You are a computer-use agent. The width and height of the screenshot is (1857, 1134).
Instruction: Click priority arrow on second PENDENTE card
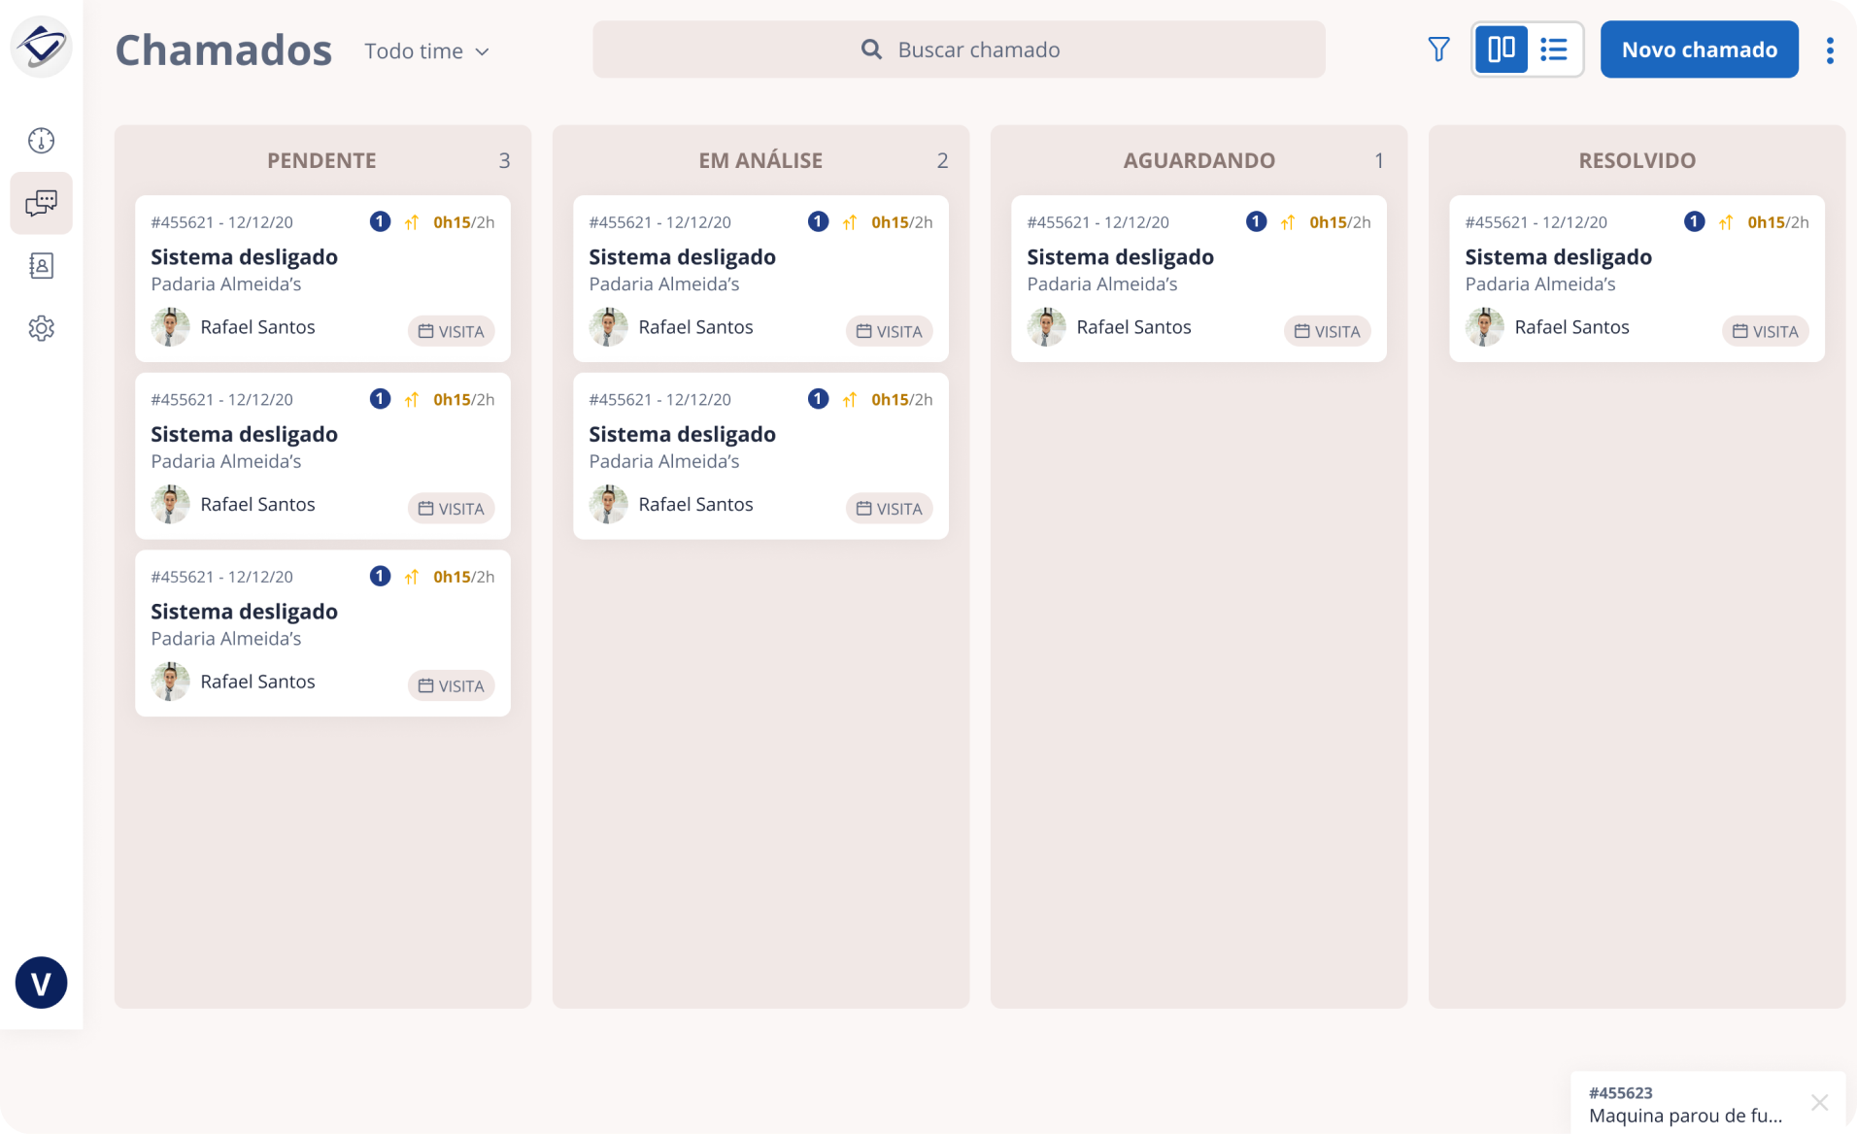[x=412, y=400]
